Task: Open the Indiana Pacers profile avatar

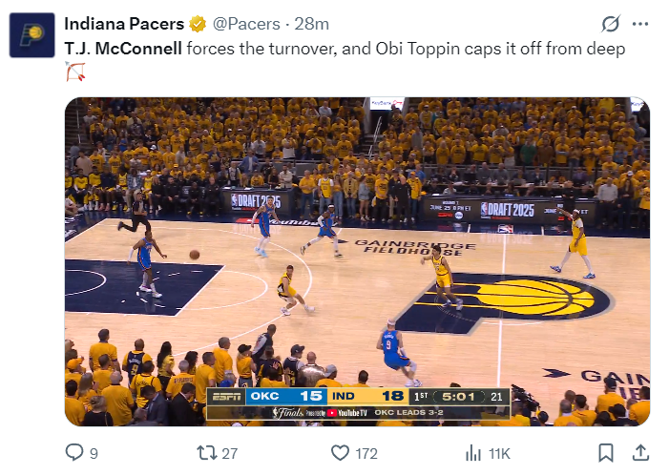Action: click(32, 34)
